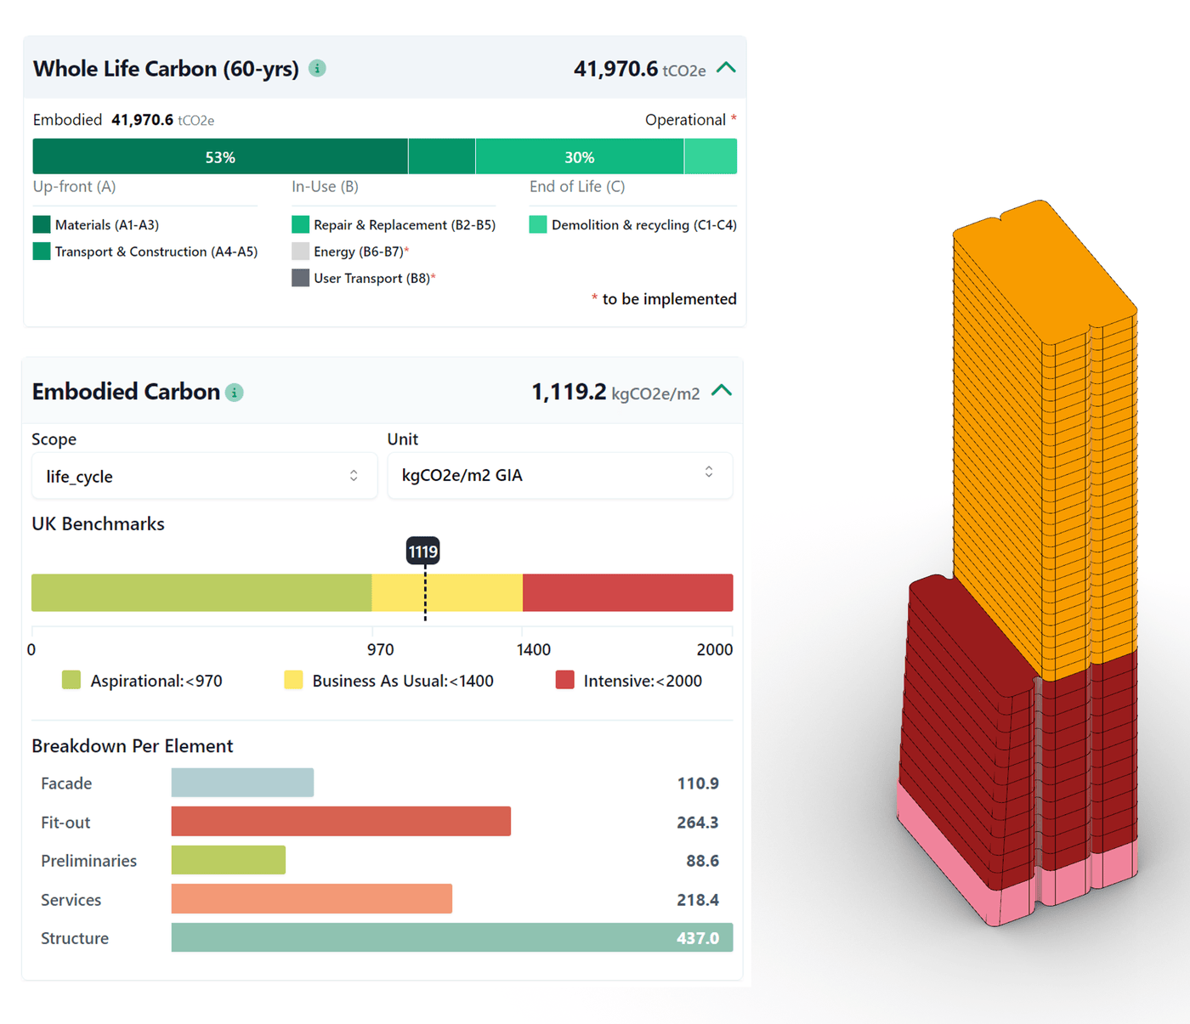Click the Breakdown Per Element heading

(x=132, y=746)
